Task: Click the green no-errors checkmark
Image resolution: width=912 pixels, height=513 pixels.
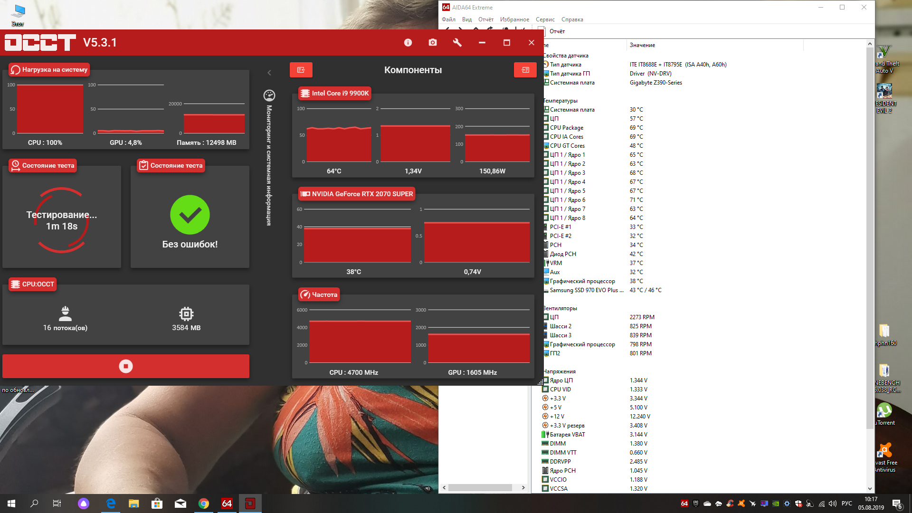Action: 190,215
